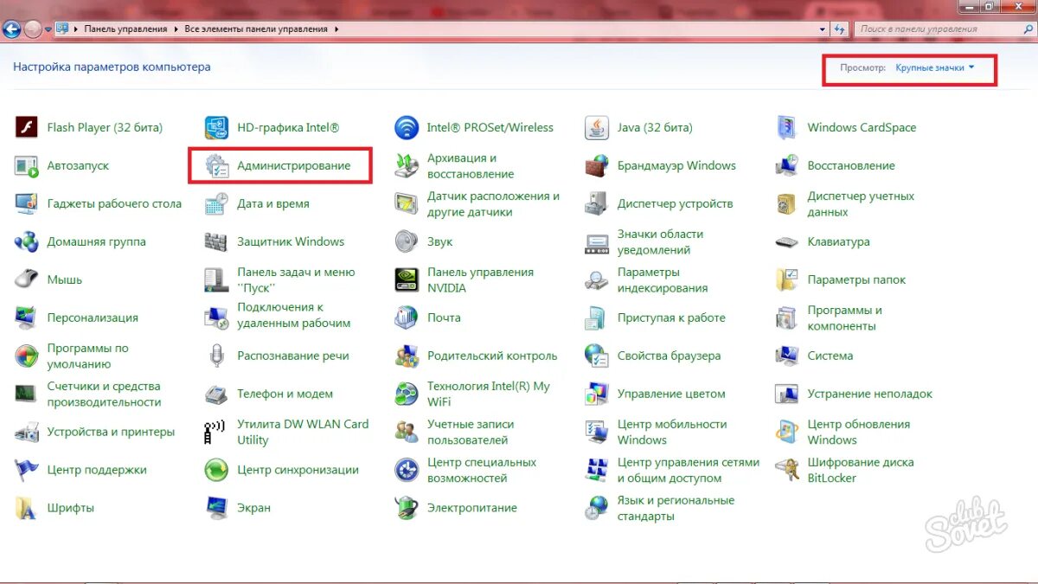
Task: Open the Мышь icon
Action: (27, 279)
